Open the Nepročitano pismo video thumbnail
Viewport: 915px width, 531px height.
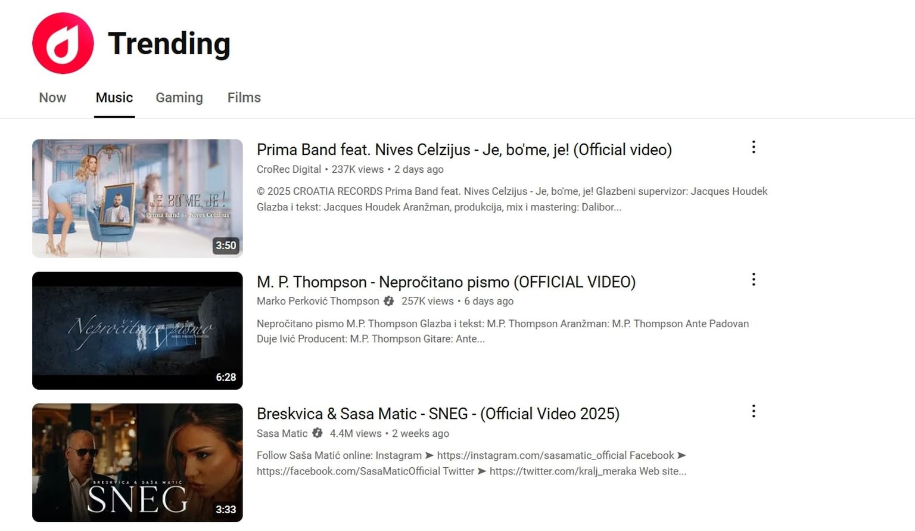pos(138,331)
